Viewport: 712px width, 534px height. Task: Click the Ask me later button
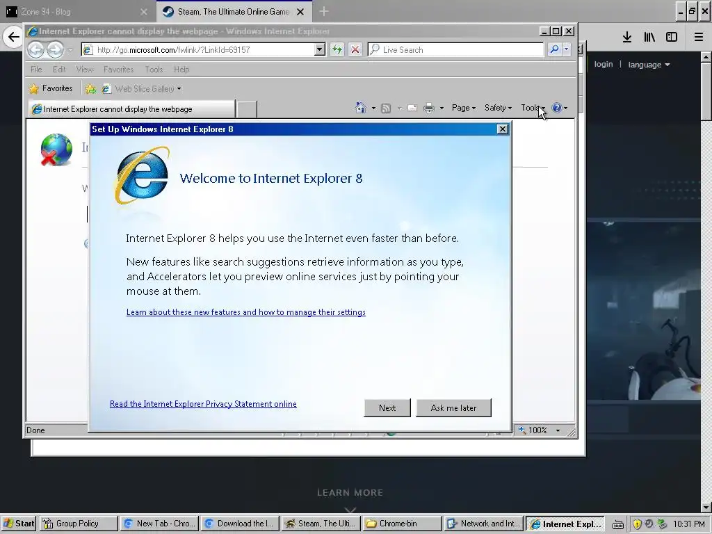point(453,407)
